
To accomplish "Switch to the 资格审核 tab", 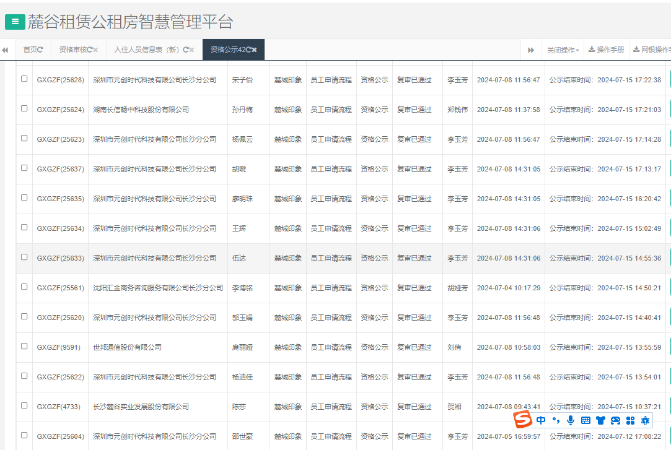I will click(73, 50).
